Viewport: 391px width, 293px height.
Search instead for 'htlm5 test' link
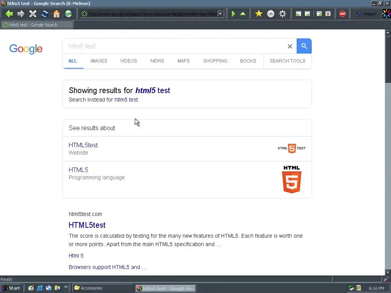[x=126, y=100]
